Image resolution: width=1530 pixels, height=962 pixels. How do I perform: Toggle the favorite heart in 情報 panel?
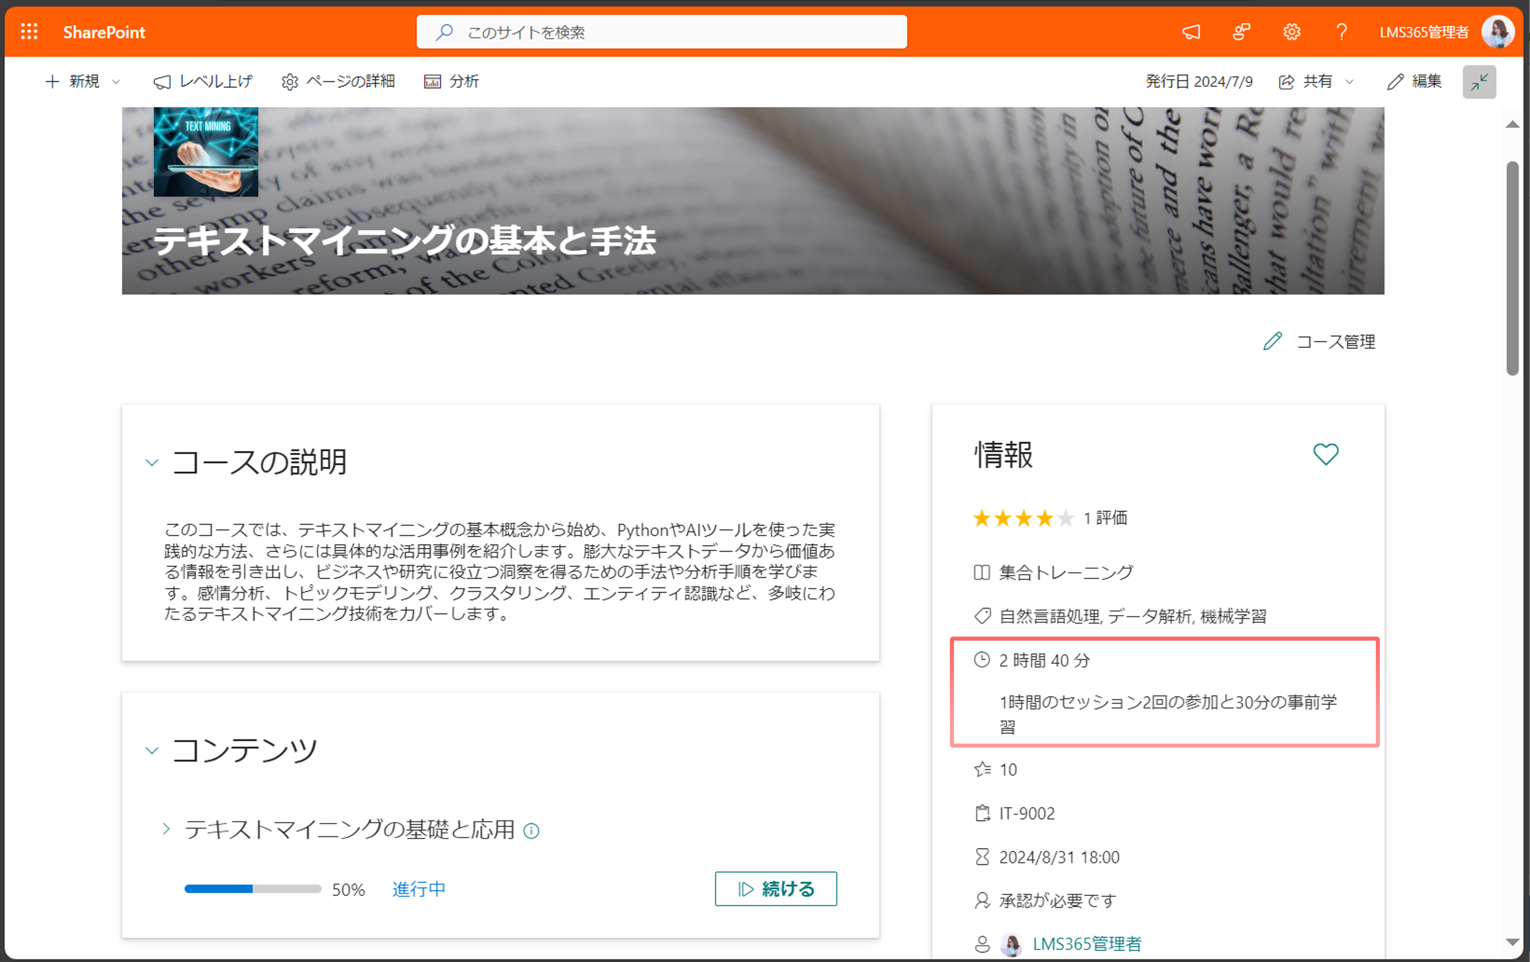(x=1325, y=454)
